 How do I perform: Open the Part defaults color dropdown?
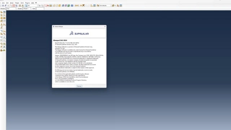pyautogui.click(x=105, y=5)
